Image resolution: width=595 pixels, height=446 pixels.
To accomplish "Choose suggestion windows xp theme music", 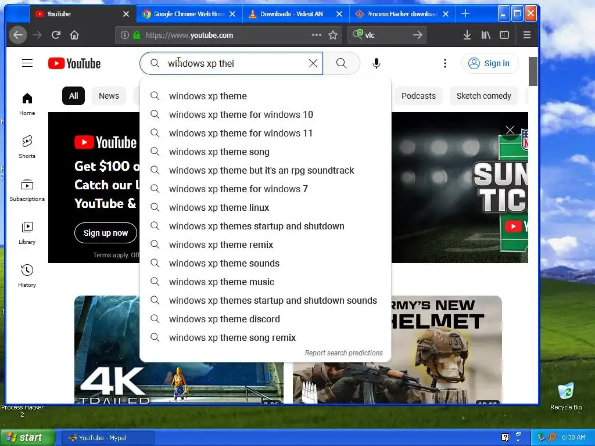I will tap(265, 282).
